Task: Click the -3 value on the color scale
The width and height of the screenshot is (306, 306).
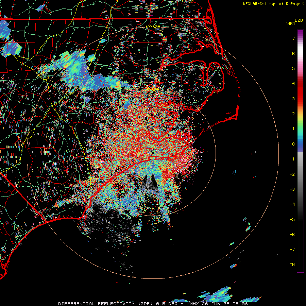Action: (x=292, y=189)
